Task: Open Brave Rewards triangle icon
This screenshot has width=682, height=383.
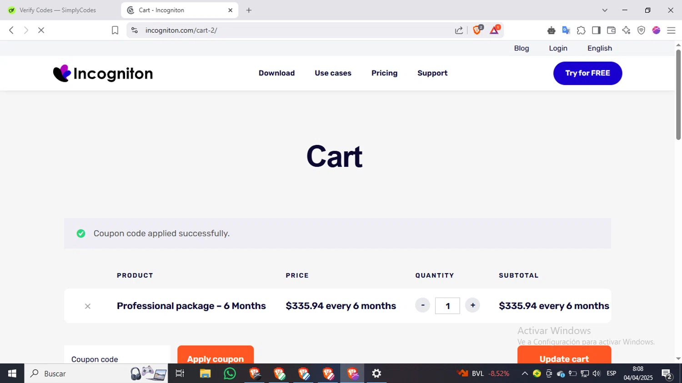Action: tap(495, 30)
